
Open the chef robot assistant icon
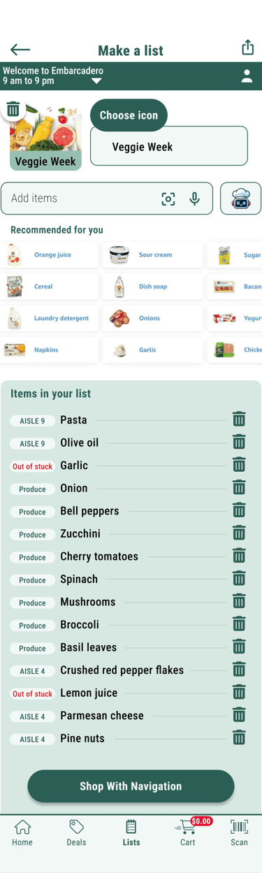pos(240,199)
